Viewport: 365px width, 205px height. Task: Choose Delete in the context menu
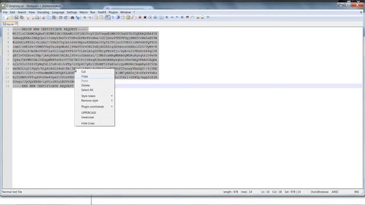coord(95,85)
